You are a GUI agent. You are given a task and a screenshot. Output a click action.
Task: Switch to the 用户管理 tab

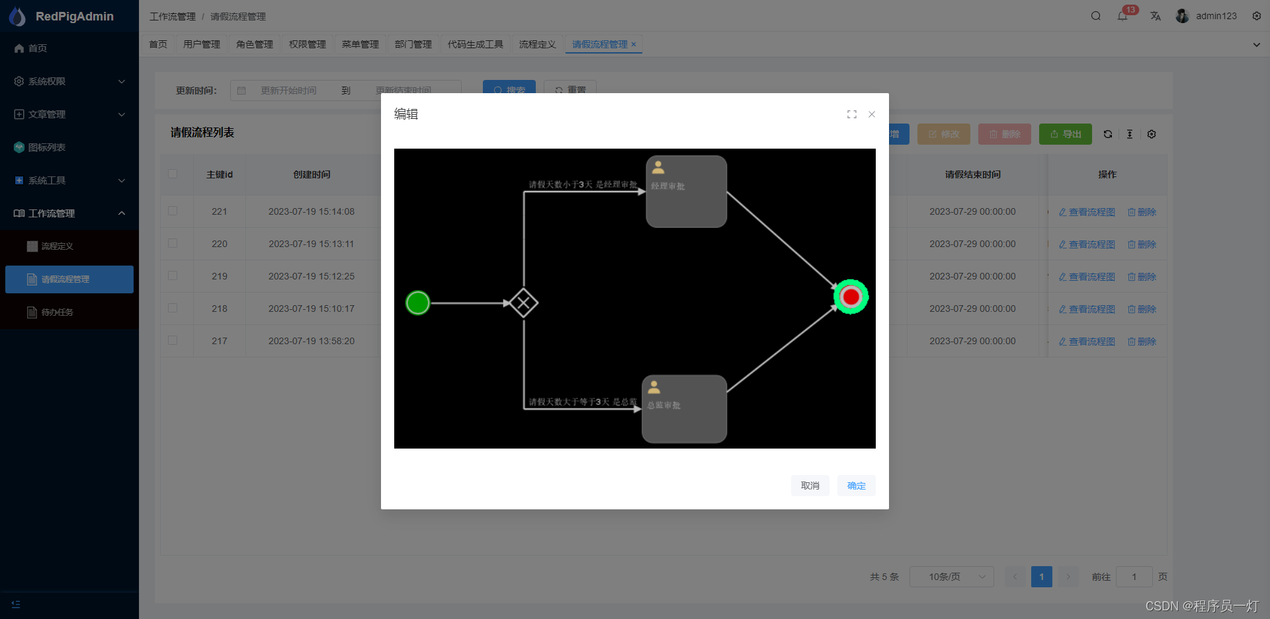pyautogui.click(x=202, y=44)
